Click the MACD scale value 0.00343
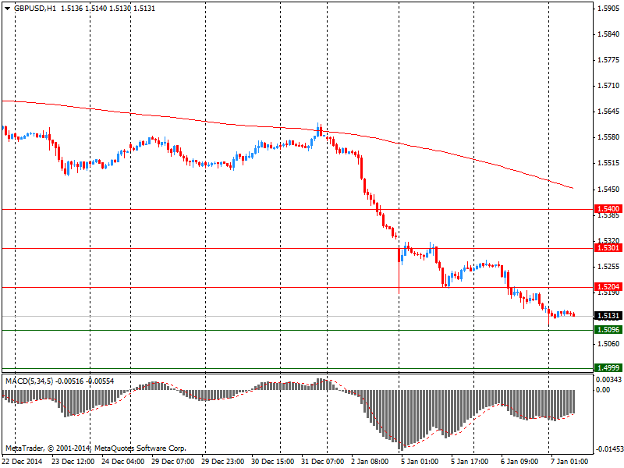The height and width of the screenshot is (468, 624). point(609,380)
